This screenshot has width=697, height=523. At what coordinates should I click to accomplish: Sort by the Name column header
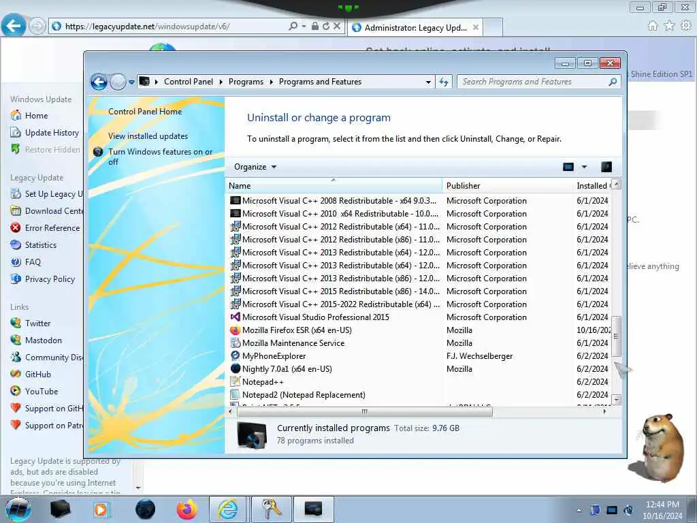tap(334, 185)
